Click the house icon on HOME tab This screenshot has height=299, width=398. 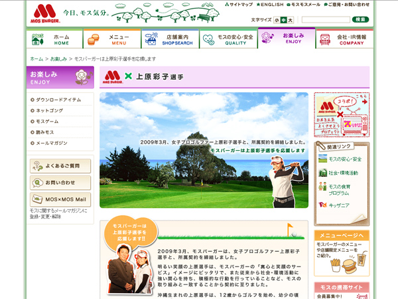coord(38,39)
